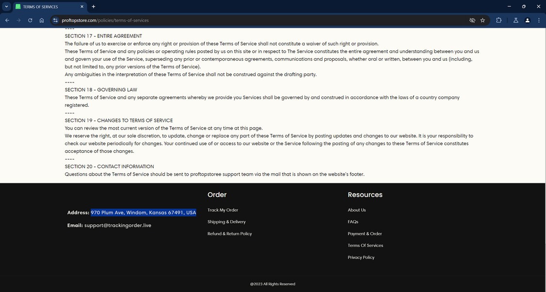Image resolution: width=546 pixels, height=292 pixels.
Task: Click the Order footer heading
Action: [217, 195]
